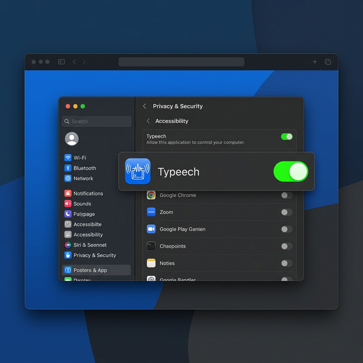Click the icon beside Accessibilte
This screenshot has width=363, height=363.
point(68,225)
